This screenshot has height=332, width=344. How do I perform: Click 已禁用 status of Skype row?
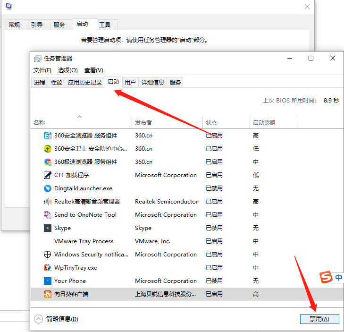[214, 228]
